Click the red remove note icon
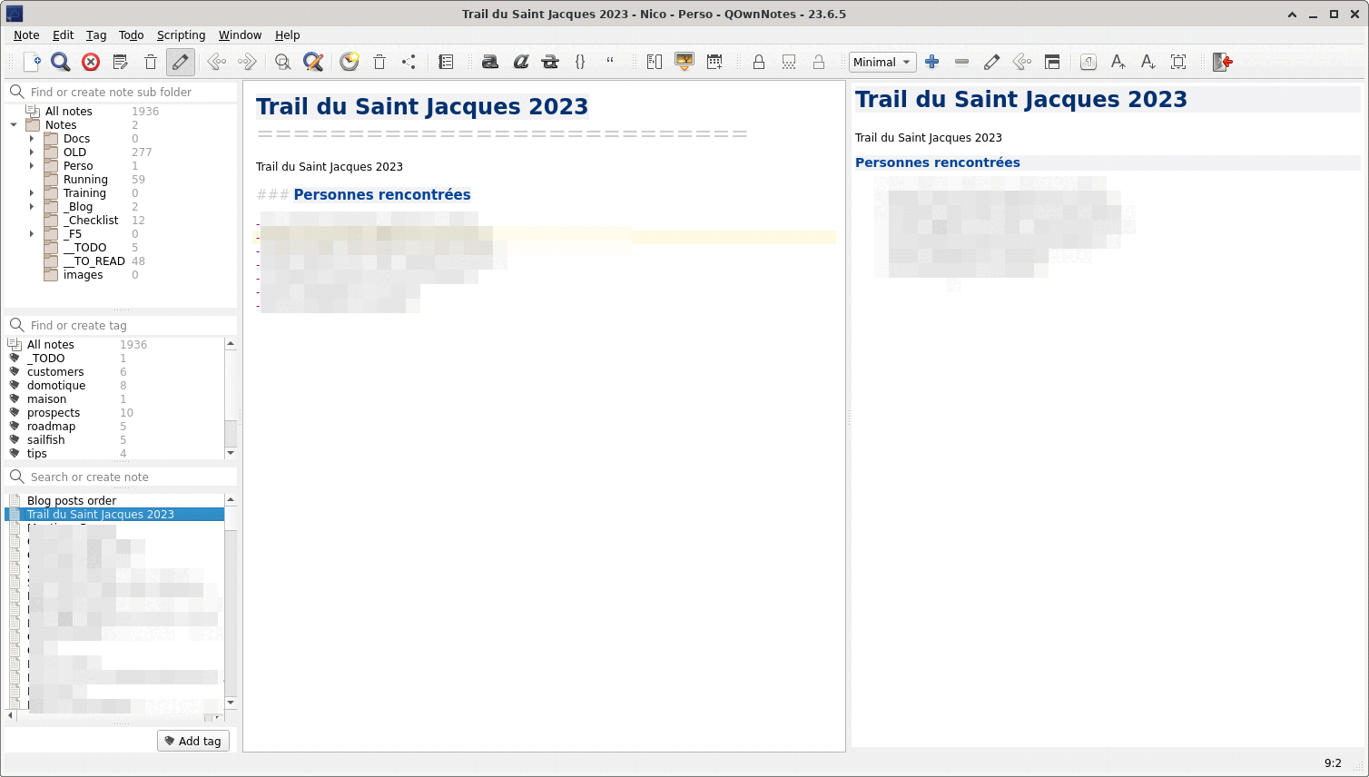Image resolution: width=1369 pixels, height=777 pixels. (x=91, y=62)
